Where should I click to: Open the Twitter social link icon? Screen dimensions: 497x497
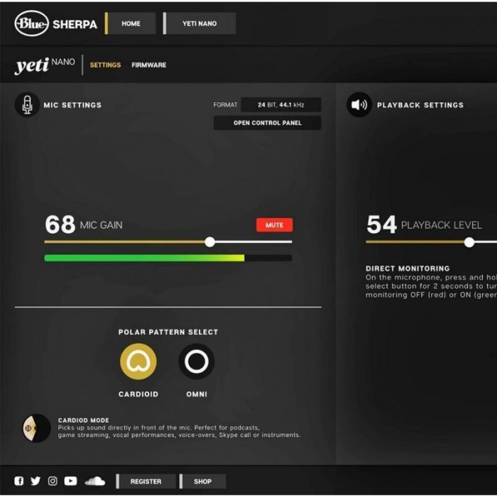click(x=35, y=481)
